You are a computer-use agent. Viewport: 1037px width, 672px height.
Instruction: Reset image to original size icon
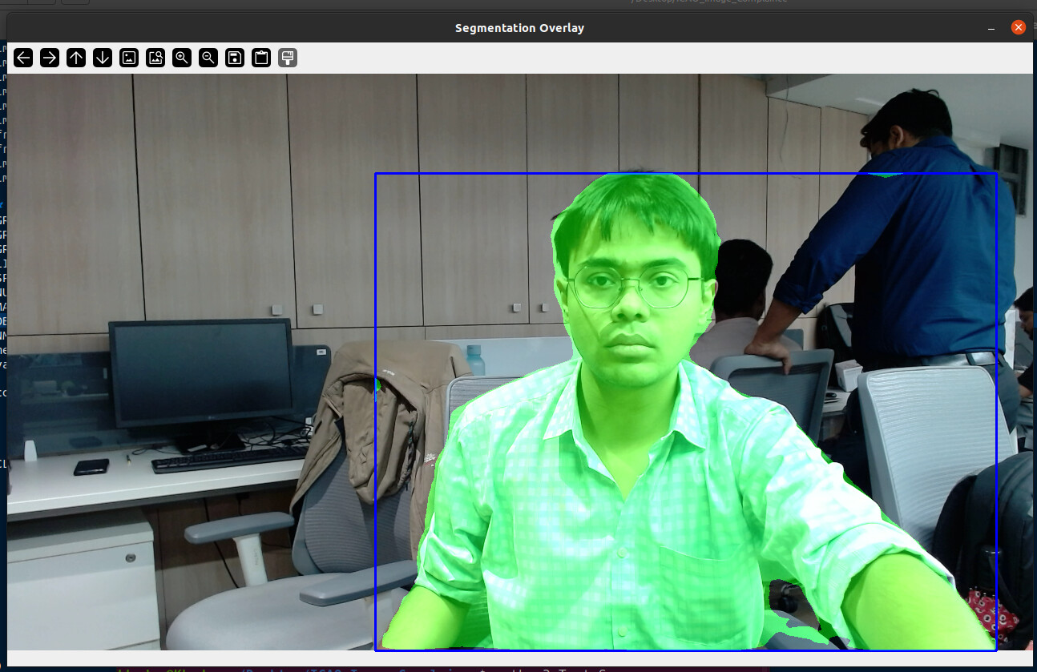click(x=129, y=58)
